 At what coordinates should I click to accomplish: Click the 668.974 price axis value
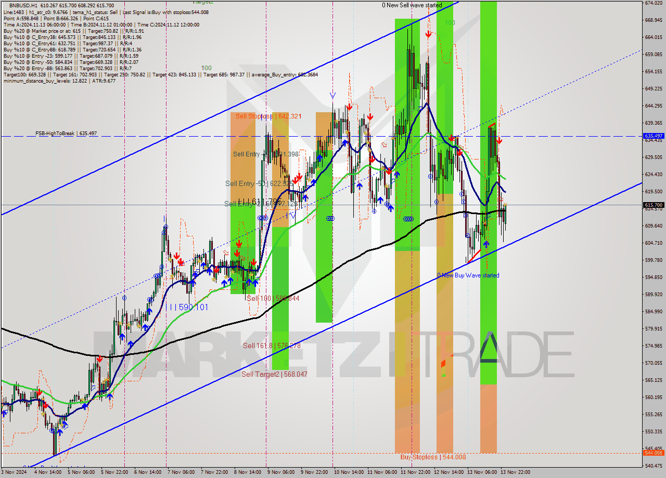click(654, 20)
